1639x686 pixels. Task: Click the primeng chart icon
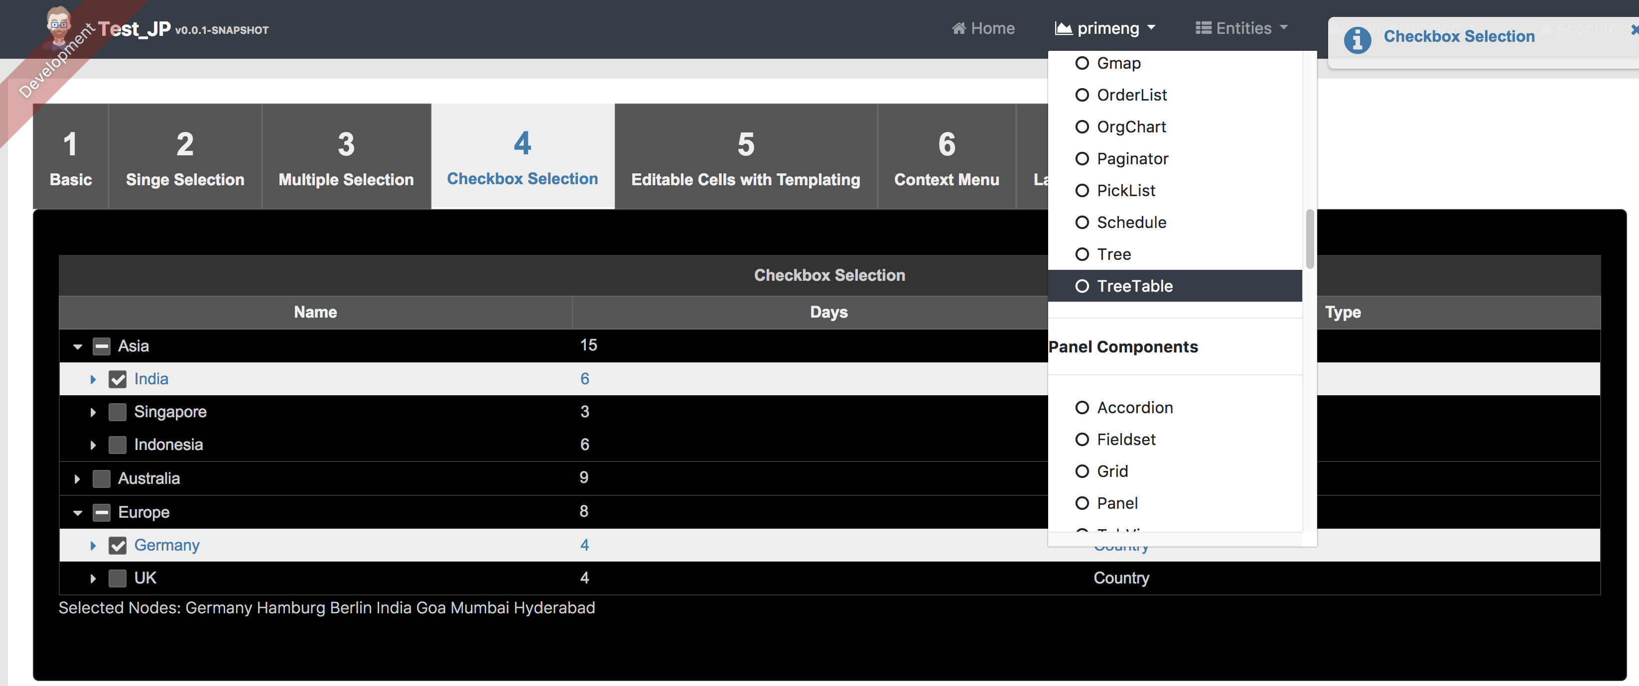tap(1063, 28)
